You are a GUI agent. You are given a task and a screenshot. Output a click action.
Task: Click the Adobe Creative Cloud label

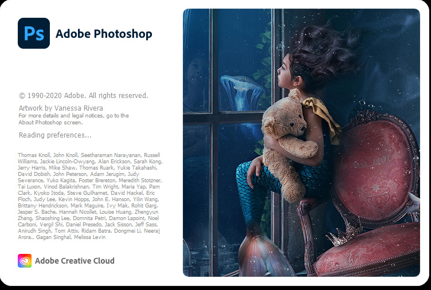(75, 261)
